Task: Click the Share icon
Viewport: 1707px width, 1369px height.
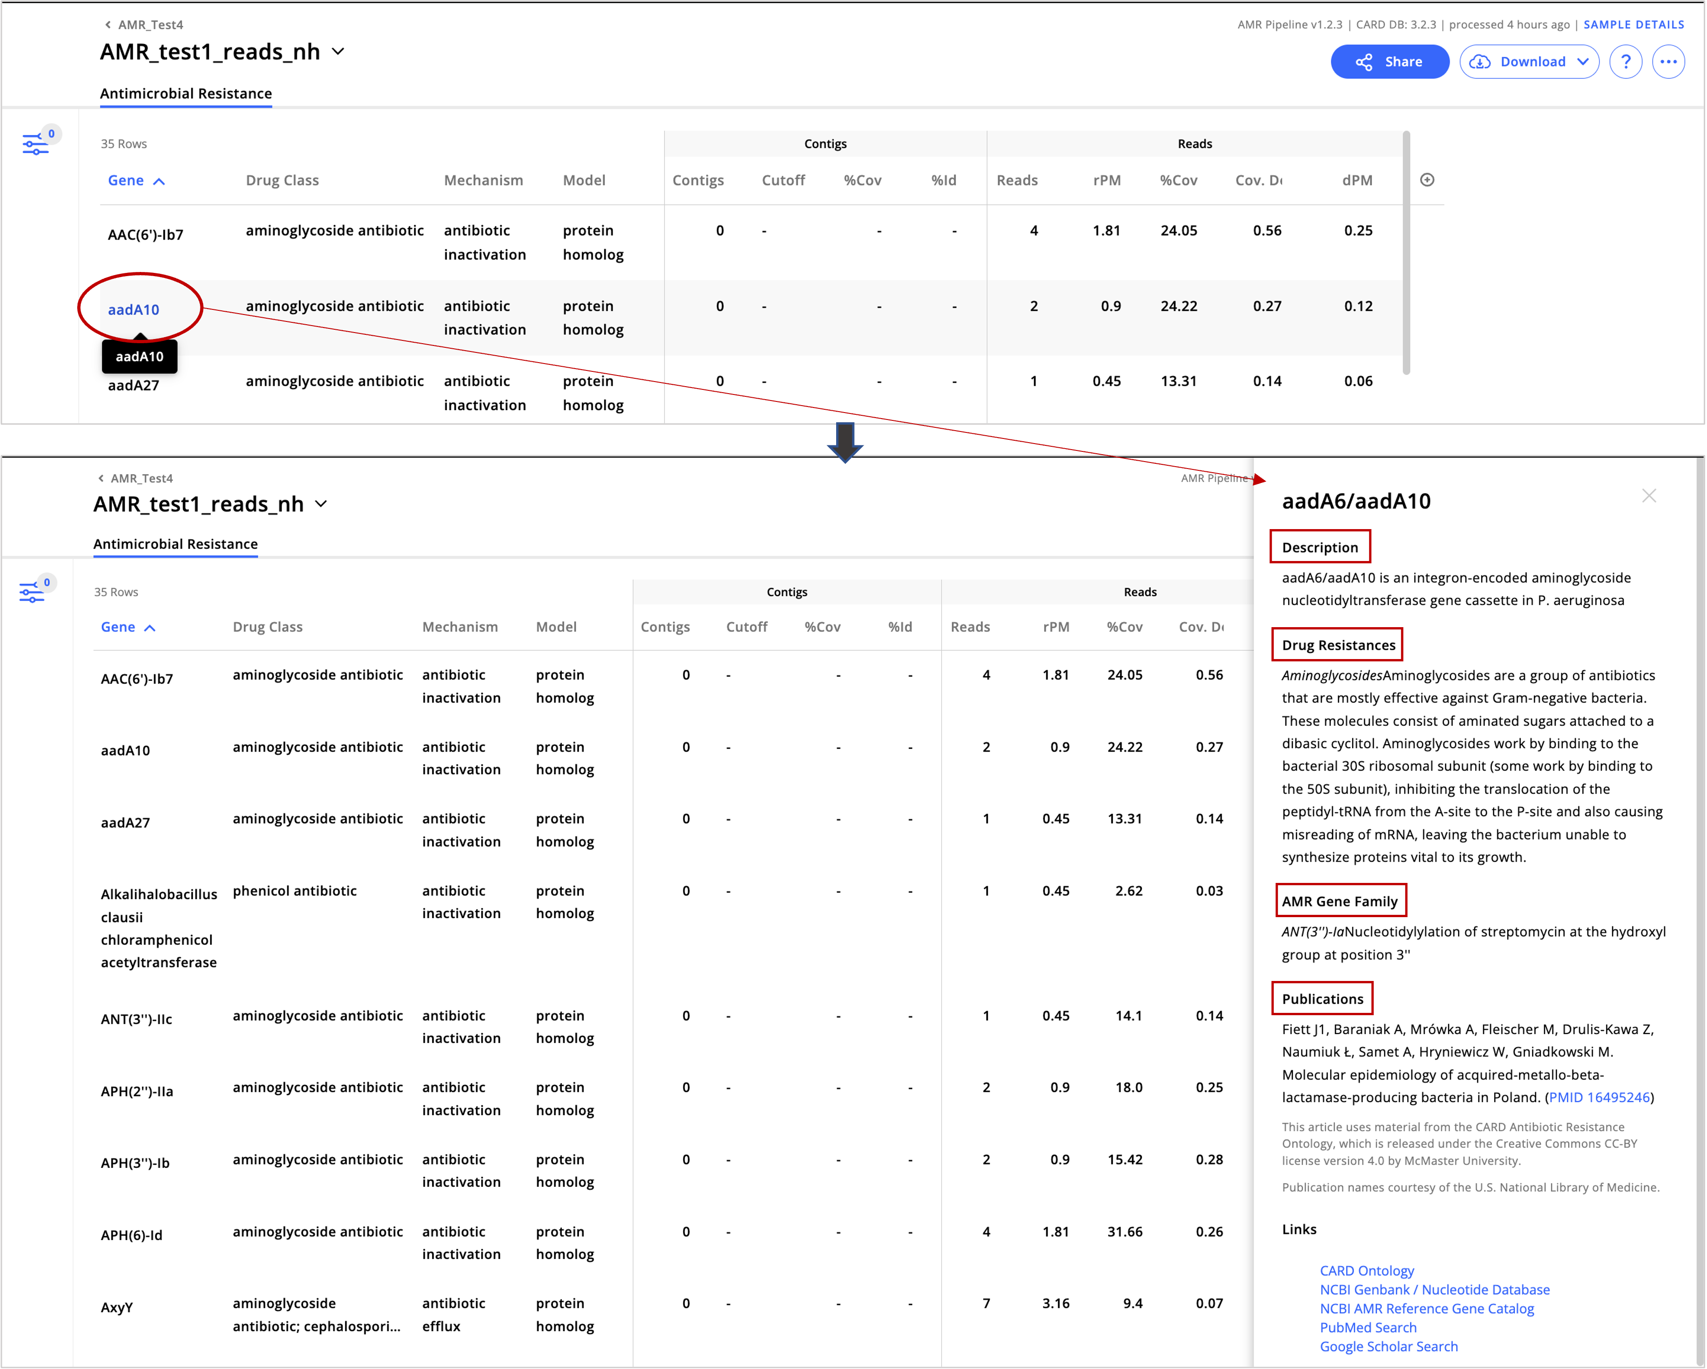Action: (1365, 61)
